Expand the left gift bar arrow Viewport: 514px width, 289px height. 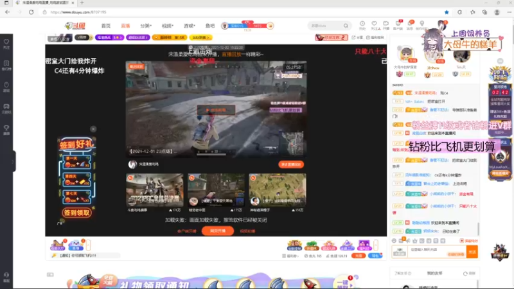click(x=88, y=245)
